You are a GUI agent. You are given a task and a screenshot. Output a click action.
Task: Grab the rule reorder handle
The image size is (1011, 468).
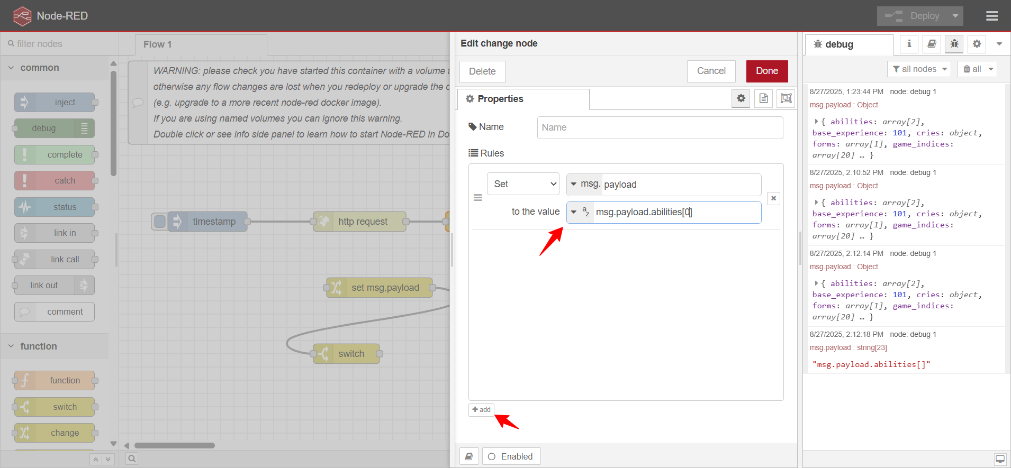(477, 198)
